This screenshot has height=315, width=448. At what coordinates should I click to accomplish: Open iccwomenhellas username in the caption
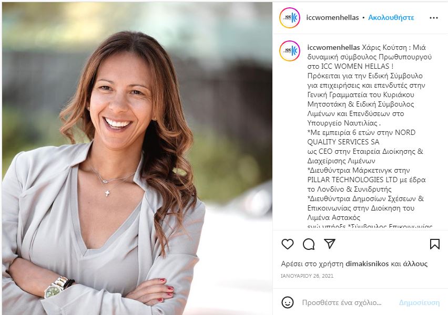333,47
